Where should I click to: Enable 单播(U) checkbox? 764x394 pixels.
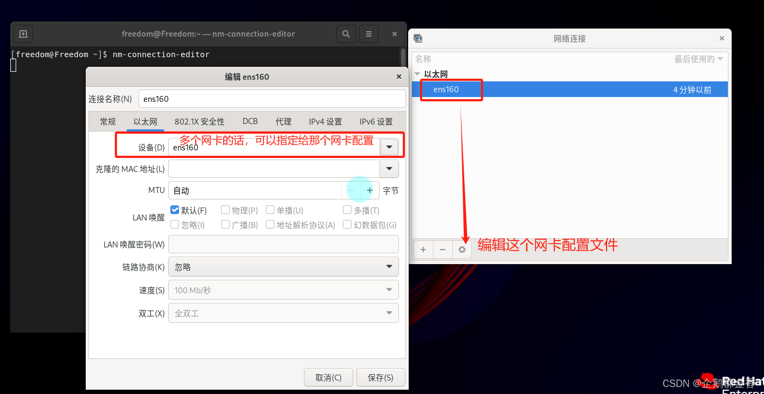(270, 210)
